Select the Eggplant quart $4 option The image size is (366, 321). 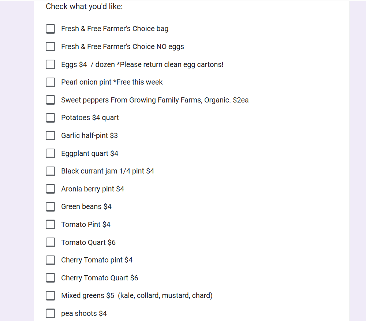click(51, 153)
